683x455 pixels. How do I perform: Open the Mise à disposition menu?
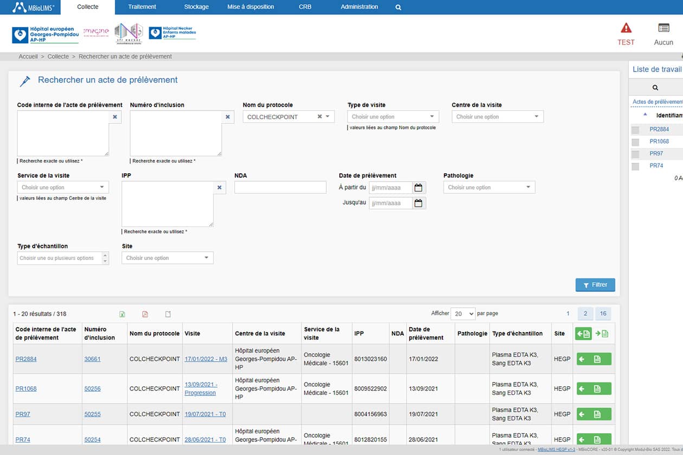coord(250,7)
